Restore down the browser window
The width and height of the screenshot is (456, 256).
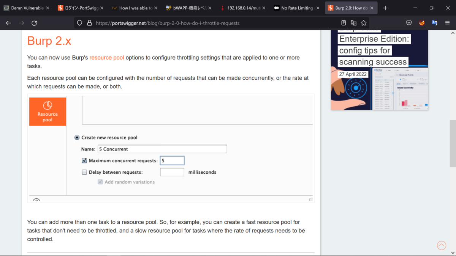[x=431, y=8]
